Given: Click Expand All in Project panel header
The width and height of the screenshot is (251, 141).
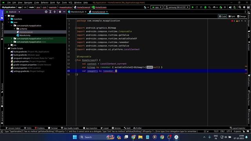Looking at the screenshot, I should (51, 12).
